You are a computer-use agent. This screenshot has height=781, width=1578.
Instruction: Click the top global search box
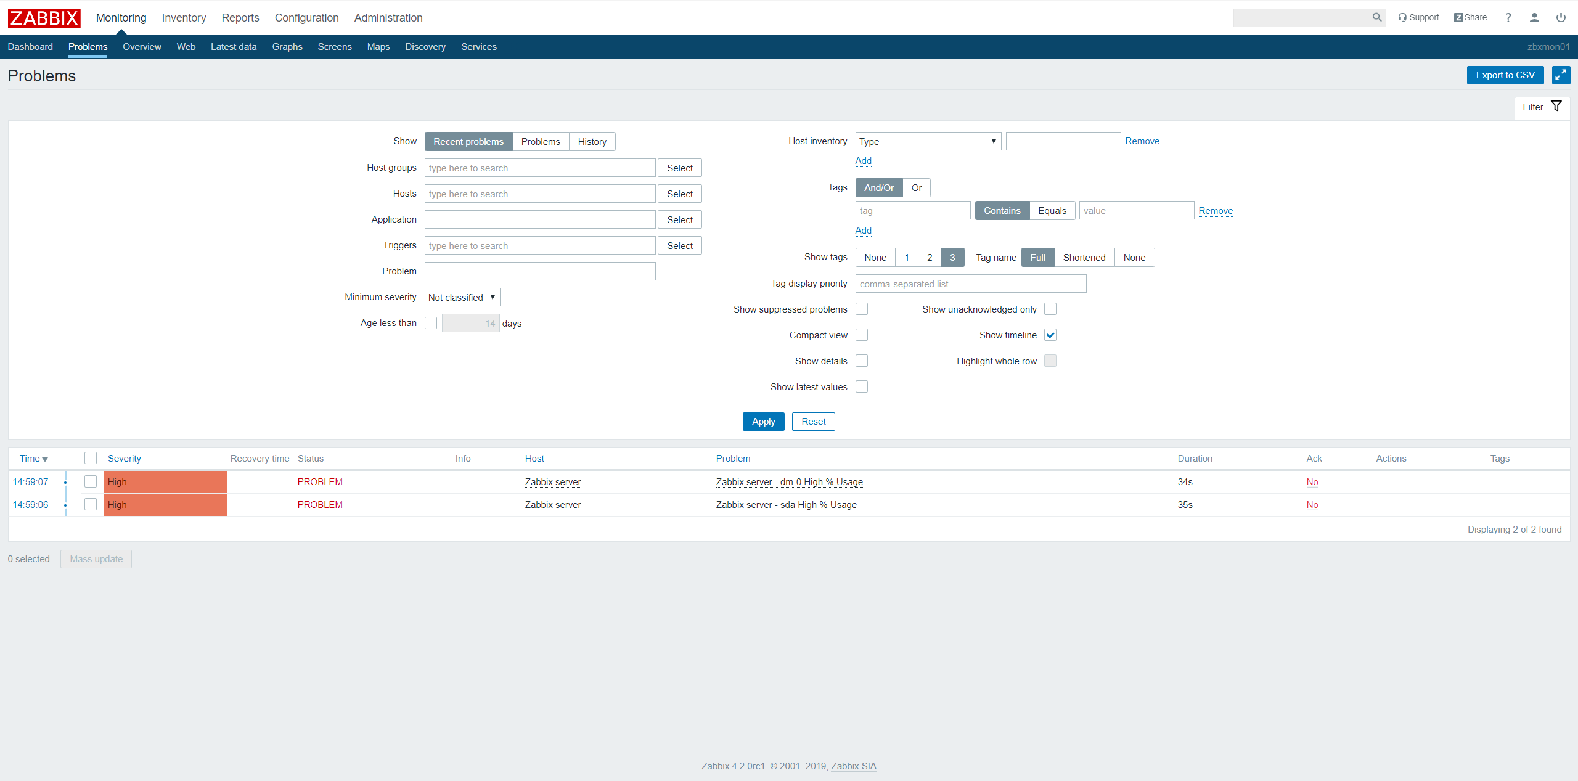pyautogui.click(x=1302, y=17)
